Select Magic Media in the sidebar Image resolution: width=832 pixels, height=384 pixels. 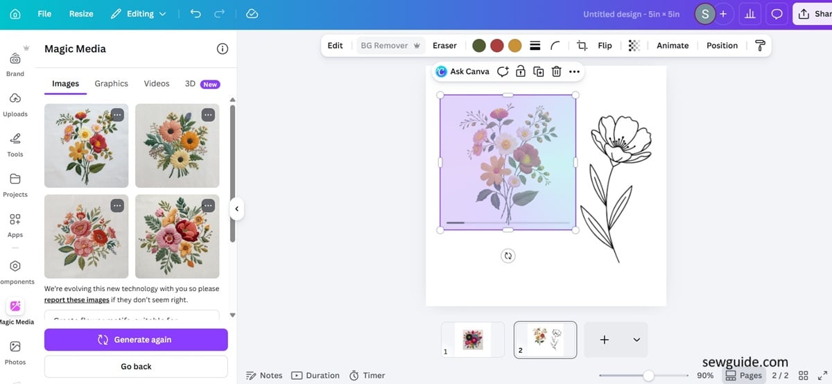(x=15, y=313)
